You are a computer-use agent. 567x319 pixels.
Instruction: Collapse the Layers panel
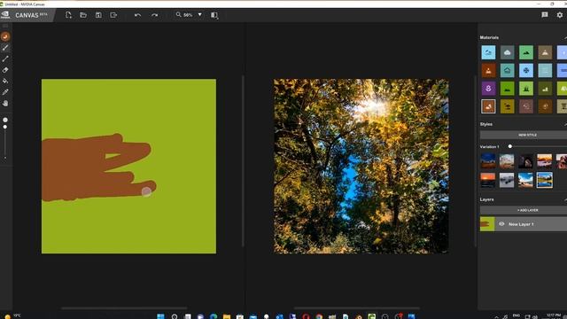pos(565,199)
